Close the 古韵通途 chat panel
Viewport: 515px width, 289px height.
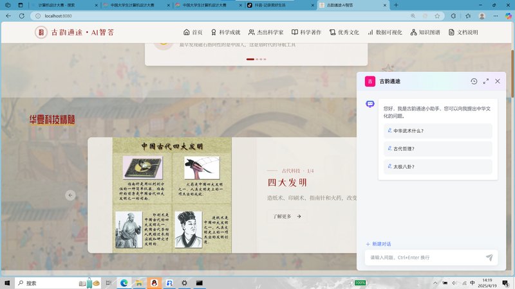(498, 82)
